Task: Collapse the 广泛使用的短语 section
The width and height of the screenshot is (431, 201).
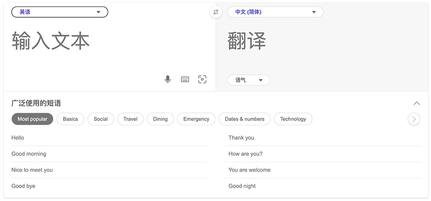Action: [x=417, y=103]
